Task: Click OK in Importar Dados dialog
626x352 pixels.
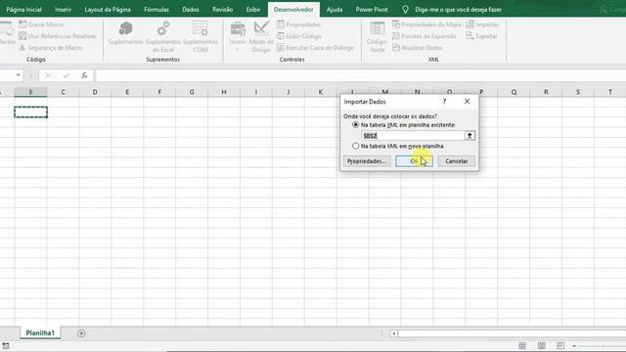Action: pyautogui.click(x=414, y=161)
